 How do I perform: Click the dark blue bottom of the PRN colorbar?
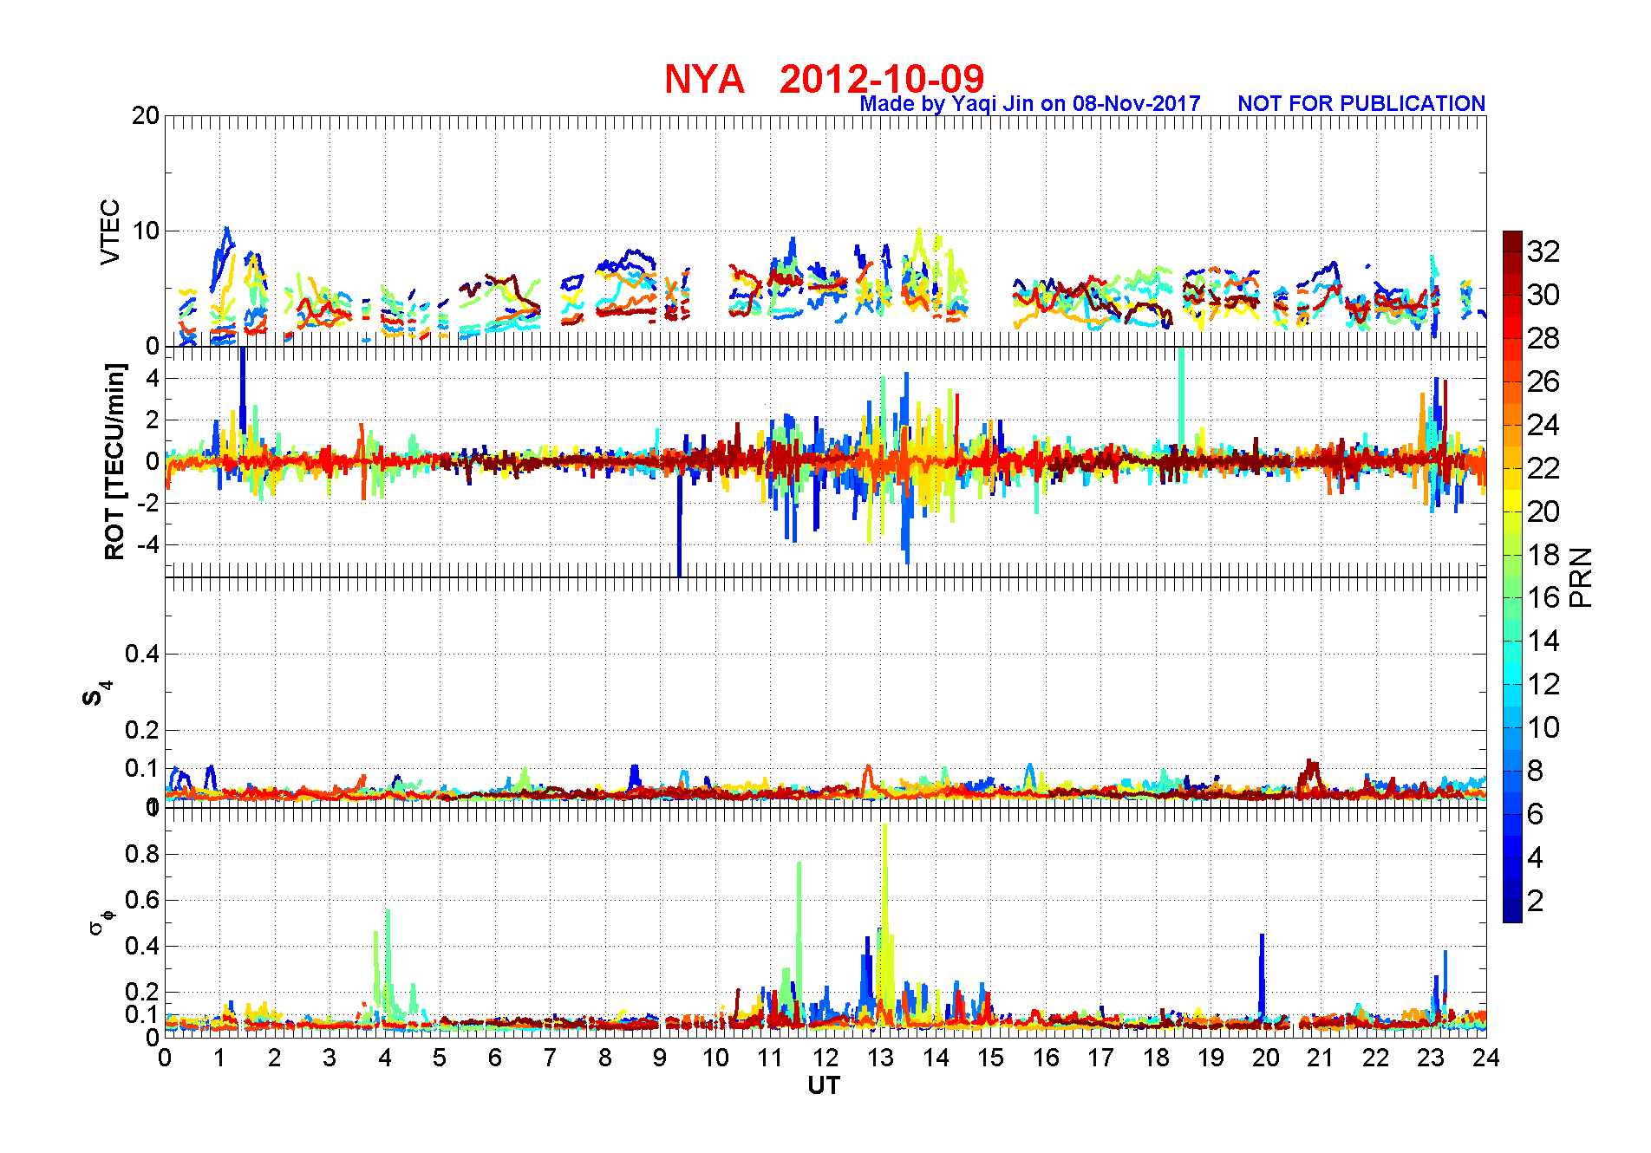point(1512,912)
